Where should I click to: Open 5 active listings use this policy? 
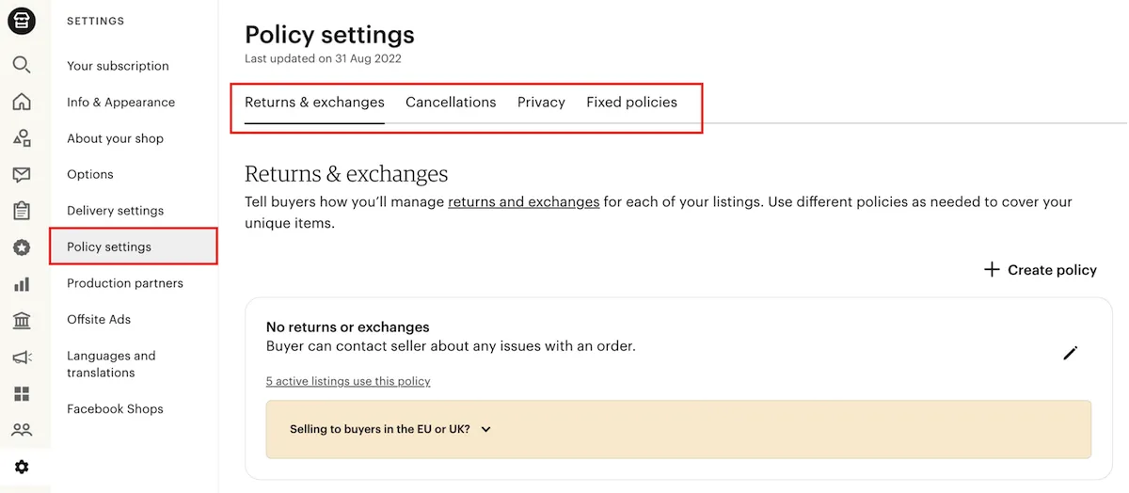click(x=348, y=381)
